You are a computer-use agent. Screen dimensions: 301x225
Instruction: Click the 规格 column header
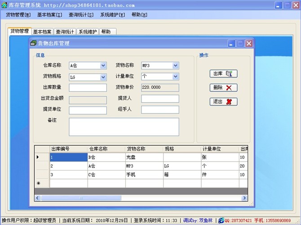(x=182, y=149)
